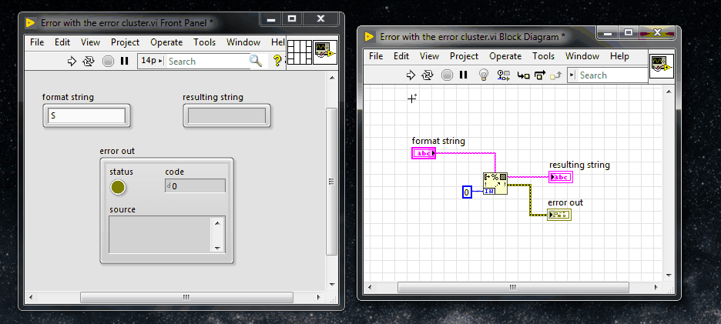
Task: Toggle Retain Wire Values button
Action: [x=504, y=75]
